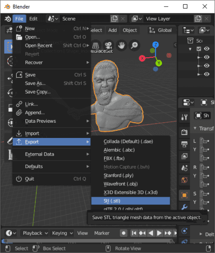Click the highlighted Export entry

pos(52,142)
